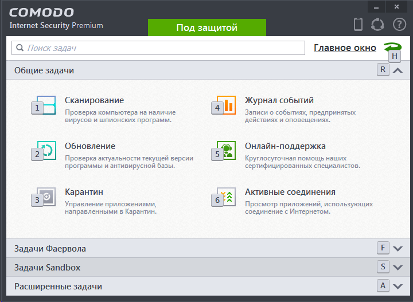The width and height of the screenshot is (413, 302).
Task: Click the Проверка компьютера на наличие description
Action: 120,116
